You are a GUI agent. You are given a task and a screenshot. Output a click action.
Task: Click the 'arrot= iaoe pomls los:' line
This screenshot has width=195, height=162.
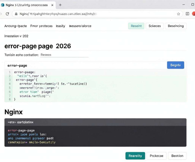tap(27, 134)
